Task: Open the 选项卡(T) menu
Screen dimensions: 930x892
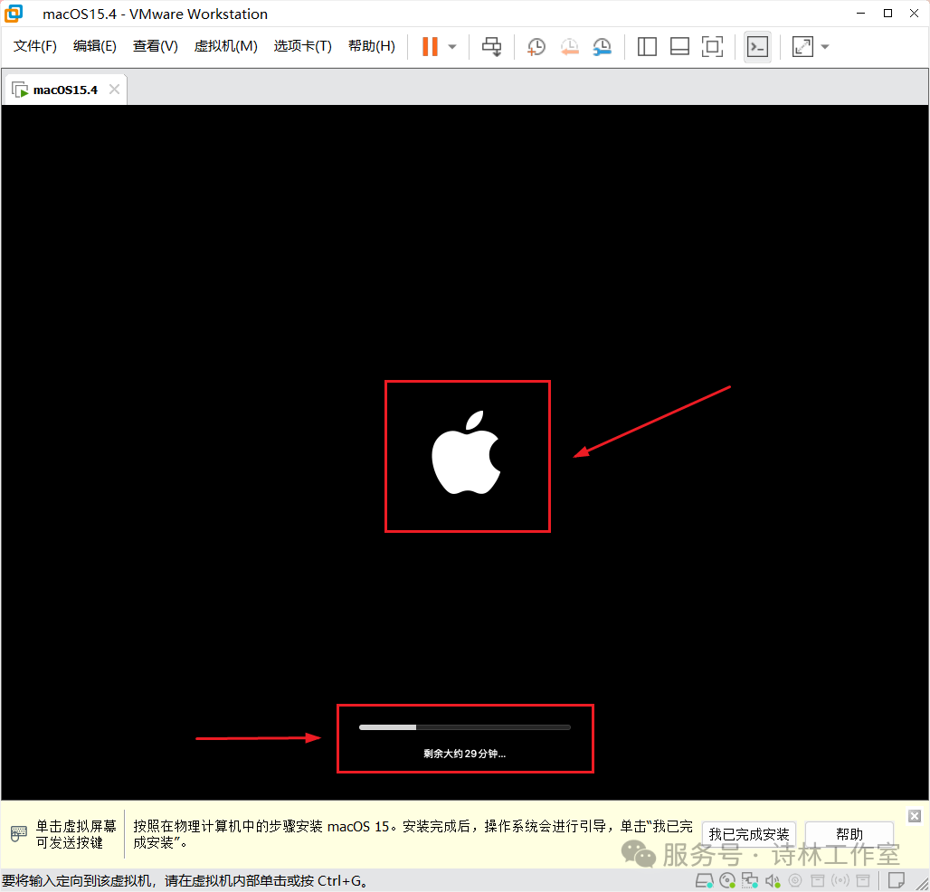Action: (x=302, y=46)
